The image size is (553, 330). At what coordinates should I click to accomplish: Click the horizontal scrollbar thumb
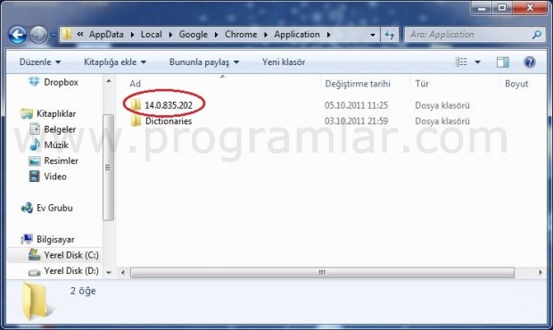tap(322, 273)
